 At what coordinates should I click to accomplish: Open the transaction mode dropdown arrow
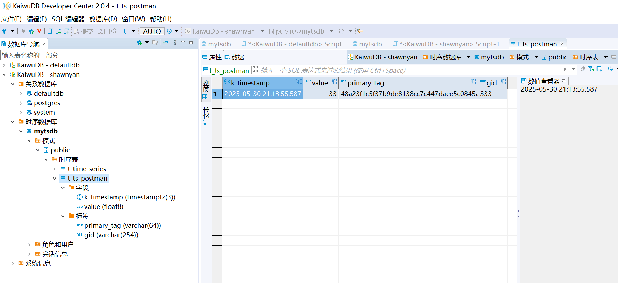(134, 31)
